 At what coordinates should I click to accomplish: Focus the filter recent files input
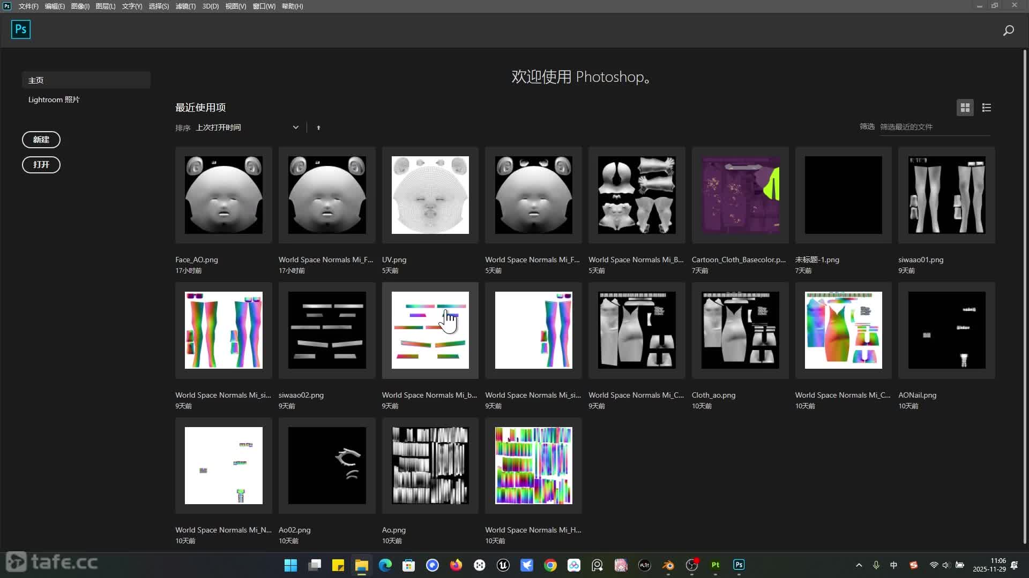pos(934,127)
